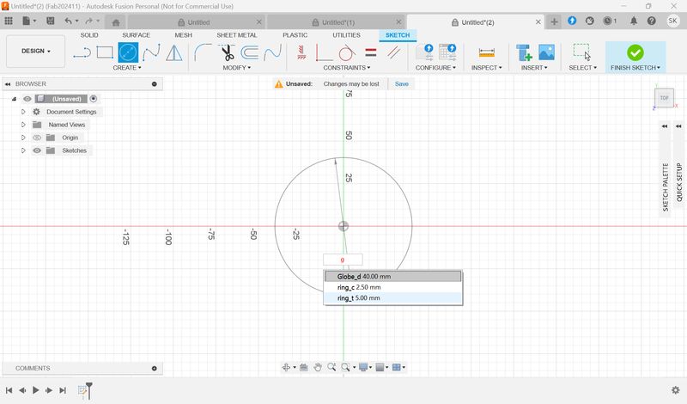Click the Save link in unsaved warning
The width and height of the screenshot is (687, 404).
[x=402, y=83]
